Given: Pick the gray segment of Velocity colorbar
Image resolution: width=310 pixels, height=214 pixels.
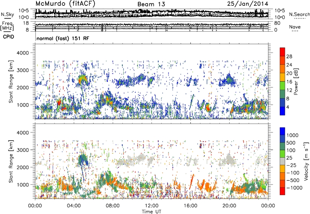Looking at the screenshot, I should 282,161.
